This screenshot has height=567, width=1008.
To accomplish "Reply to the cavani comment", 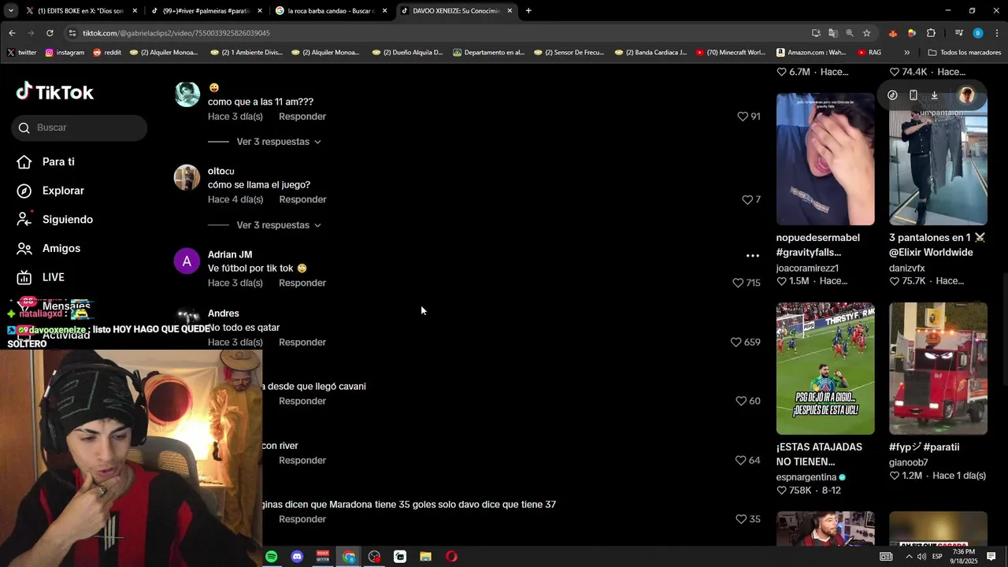I will point(302,402).
